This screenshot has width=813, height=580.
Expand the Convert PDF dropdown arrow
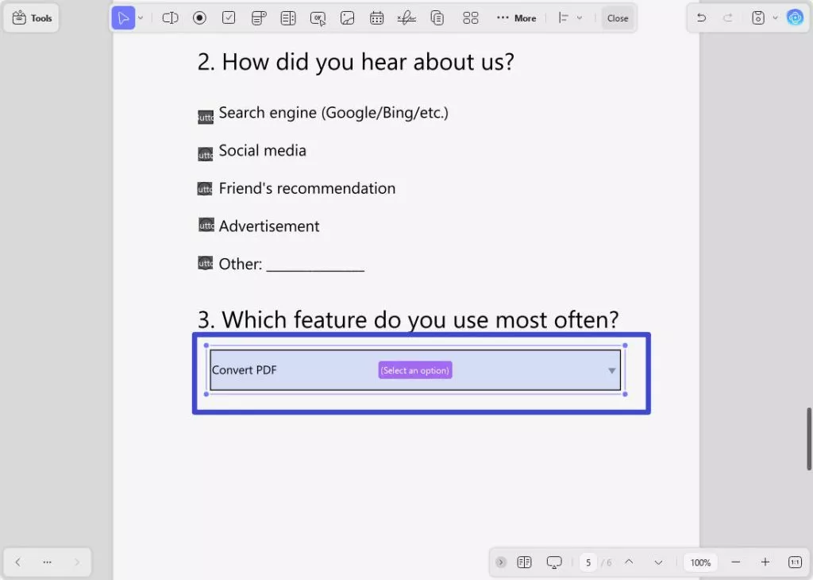[612, 370]
